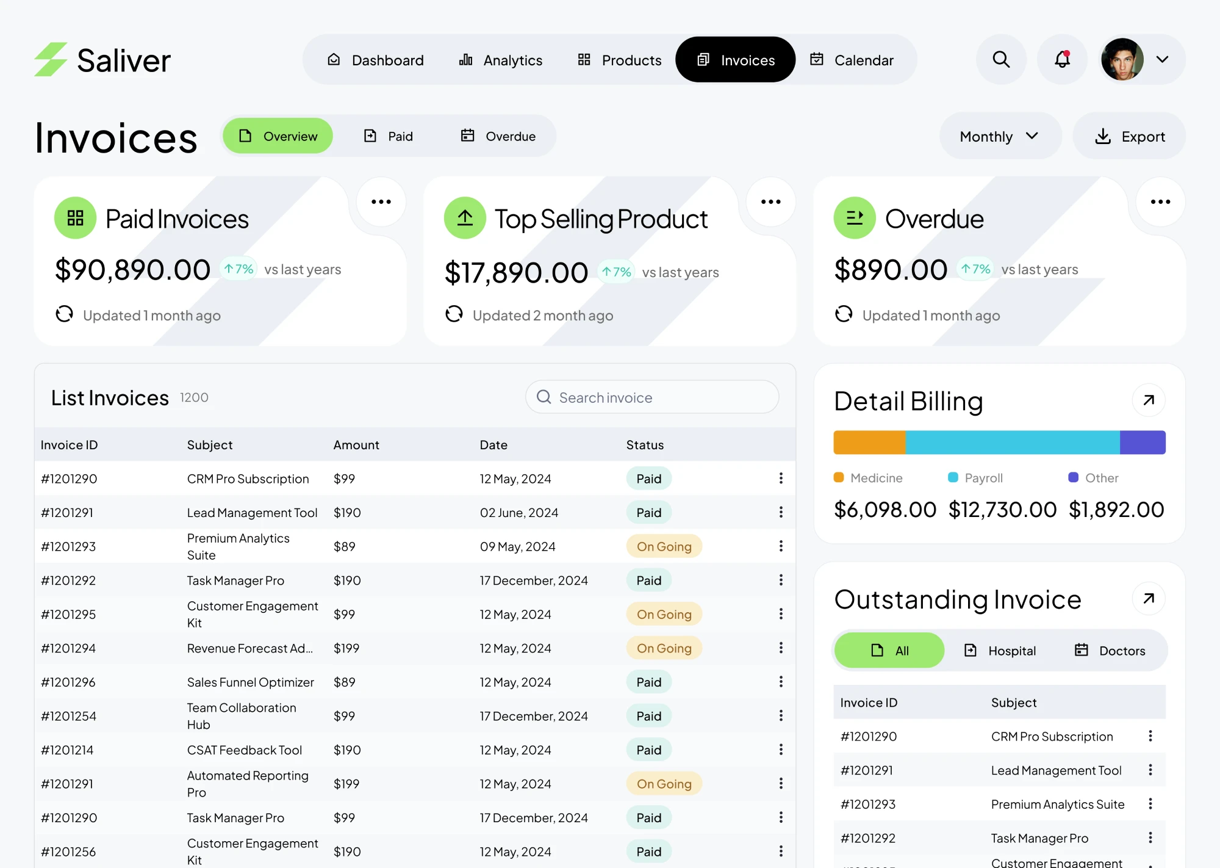Open options menu on Top Selling Product

point(770,202)
